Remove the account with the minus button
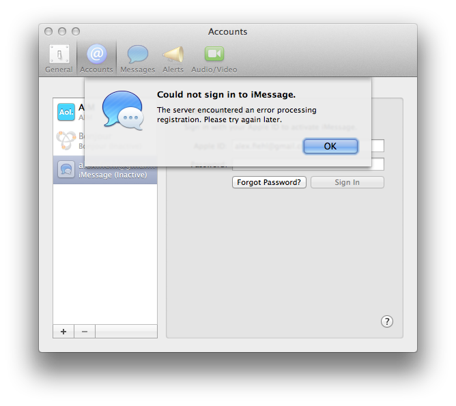This screenshot has width=456, height=406. tap(85, 332)
